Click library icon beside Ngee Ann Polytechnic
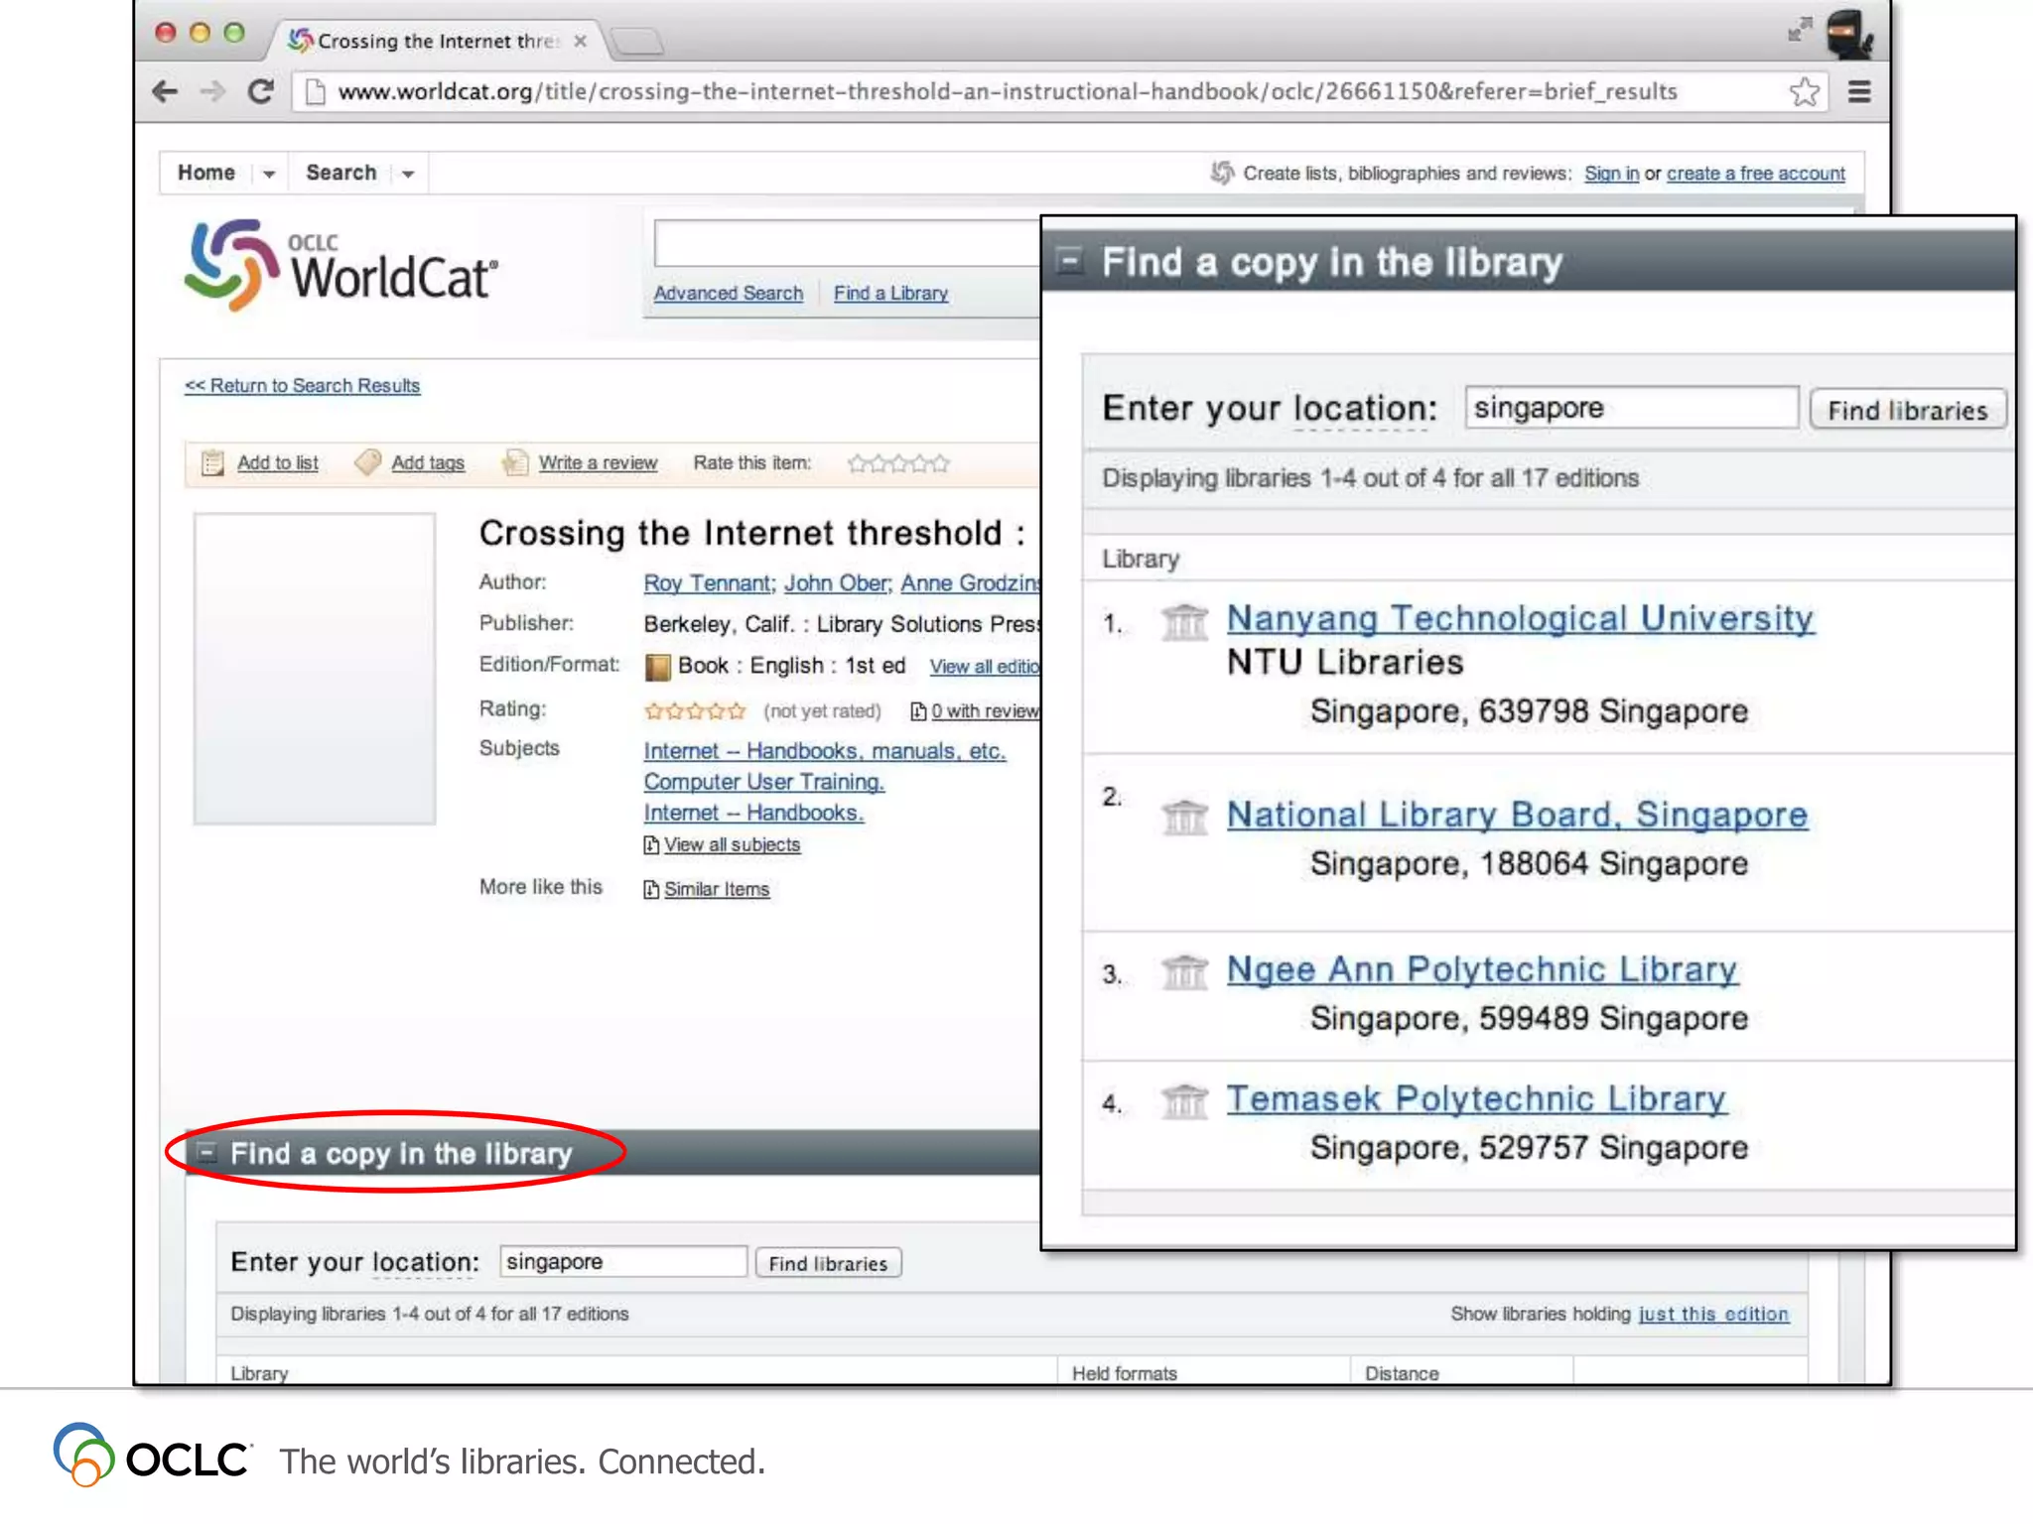 (1184, 972)
